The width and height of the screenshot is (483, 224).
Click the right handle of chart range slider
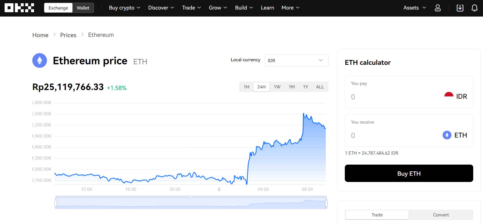[326, 203]
